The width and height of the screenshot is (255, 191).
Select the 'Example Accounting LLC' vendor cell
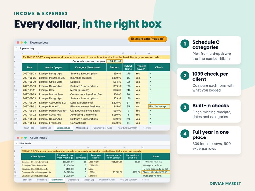pos(53,103)
